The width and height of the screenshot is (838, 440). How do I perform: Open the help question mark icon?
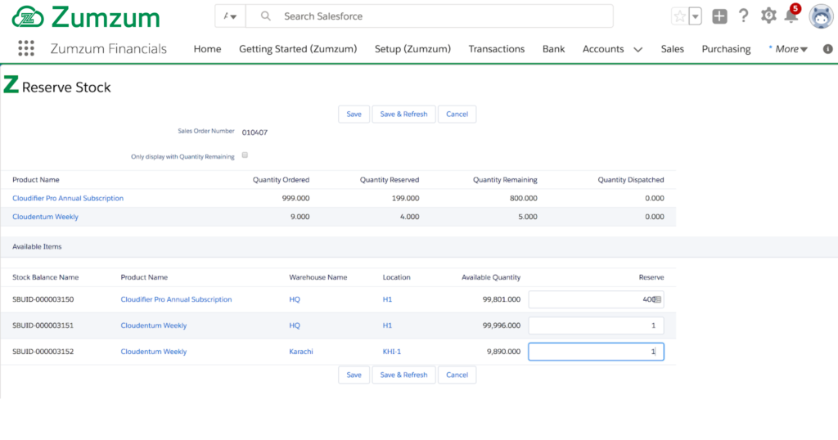[743, 16]
